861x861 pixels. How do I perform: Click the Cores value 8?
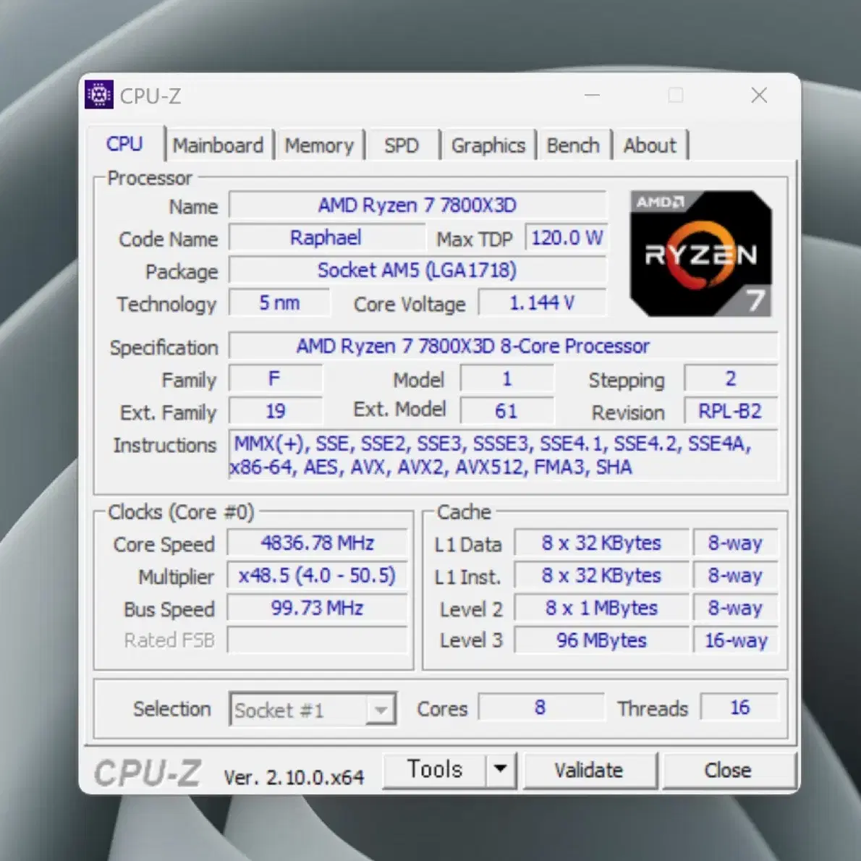[541, 708]
